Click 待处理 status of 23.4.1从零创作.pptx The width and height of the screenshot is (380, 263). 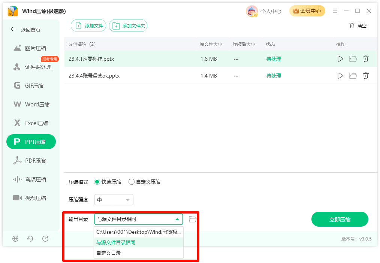pyautogui.click(x=274, y=59)
